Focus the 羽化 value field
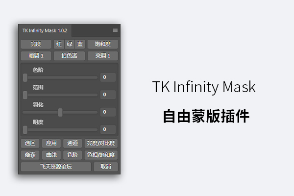The width and height of the screenshot is (294, 196). (108, 112)
